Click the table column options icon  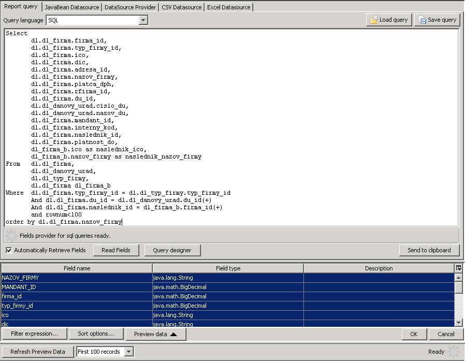458,268
